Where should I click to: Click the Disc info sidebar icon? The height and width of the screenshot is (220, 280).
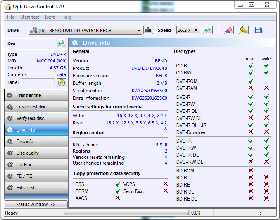pos(10,141)
